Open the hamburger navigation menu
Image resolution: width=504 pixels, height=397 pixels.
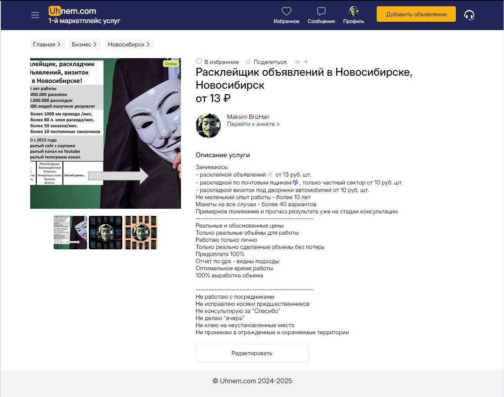coord(35,14)
